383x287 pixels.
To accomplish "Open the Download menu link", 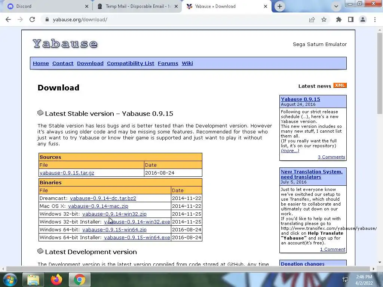I will [90, 63].
